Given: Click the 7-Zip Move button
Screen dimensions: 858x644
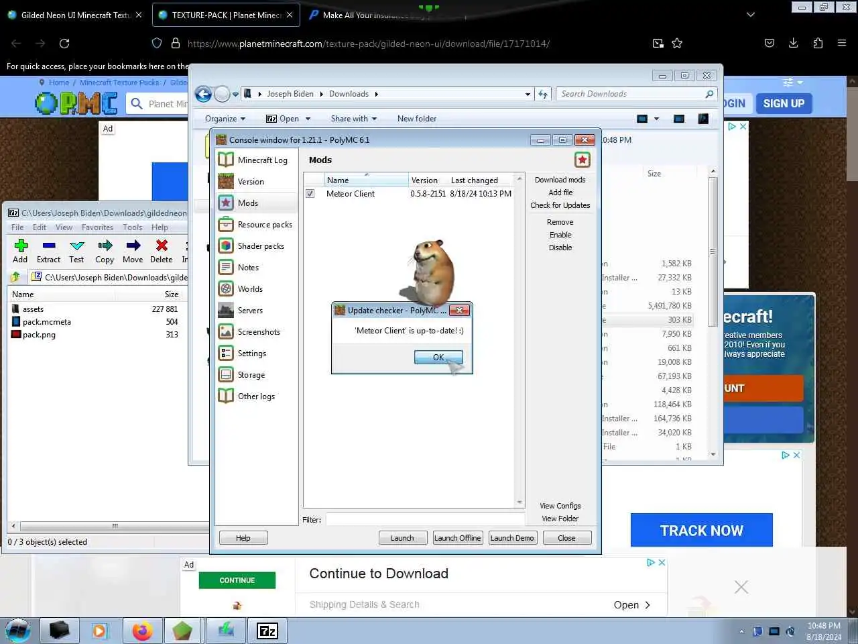Looking at the screenshot, I should (x=133, y=252).
